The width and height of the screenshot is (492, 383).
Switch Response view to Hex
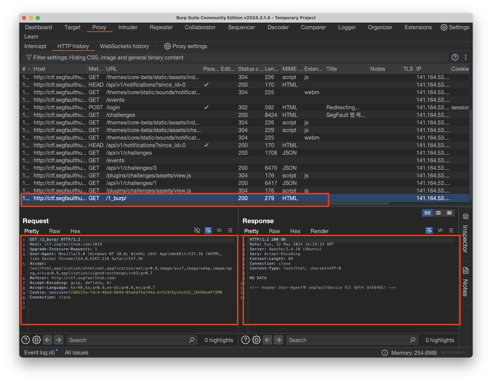coord(295,231)
